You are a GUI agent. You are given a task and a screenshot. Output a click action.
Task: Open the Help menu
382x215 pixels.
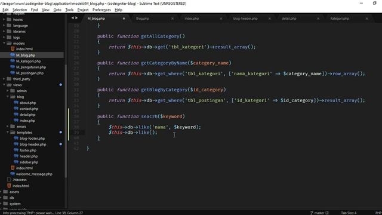click(x=118, y=10)
